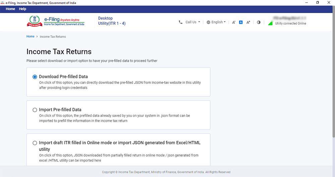This screenshot has height=177, width=335.
Task: Select Import Pre-filled Data radio button
Action: coord(35,110)
